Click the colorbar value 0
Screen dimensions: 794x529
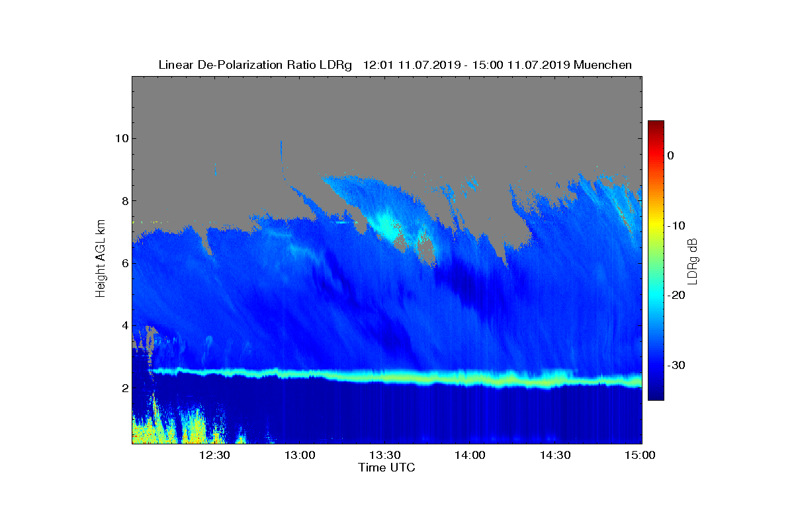[x=671, y=155]
